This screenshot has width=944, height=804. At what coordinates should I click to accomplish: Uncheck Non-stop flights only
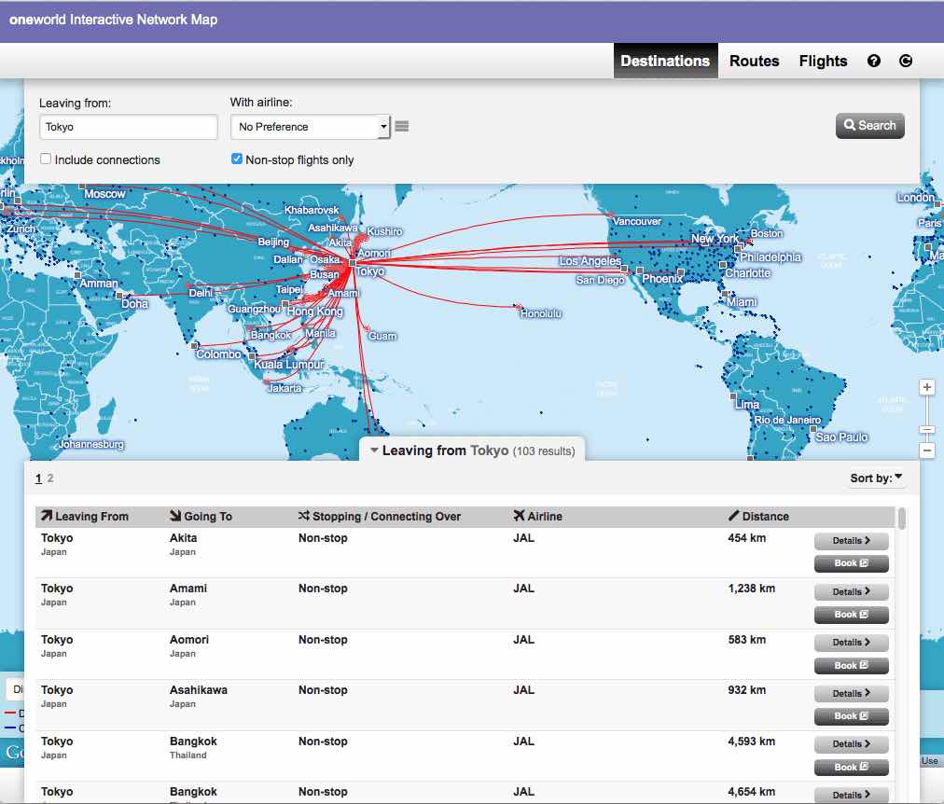coord(237,159)
